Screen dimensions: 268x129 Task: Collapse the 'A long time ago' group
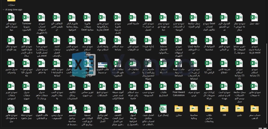[x=3, y=9]
